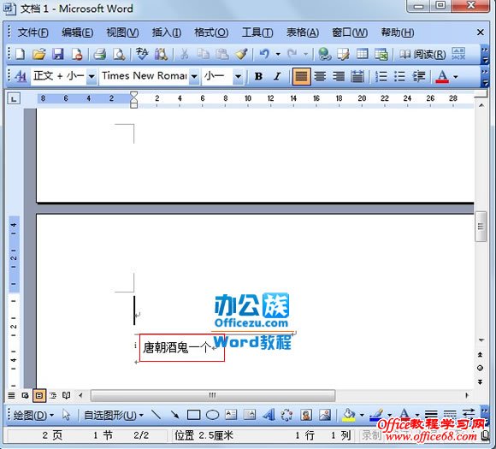Apply the red font color button
The image size is (496, 449).
click(442, 77)
